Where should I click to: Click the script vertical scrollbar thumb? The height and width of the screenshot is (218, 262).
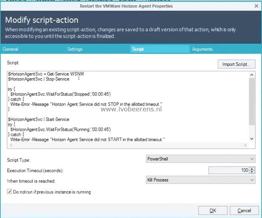[x=252, y=101]
